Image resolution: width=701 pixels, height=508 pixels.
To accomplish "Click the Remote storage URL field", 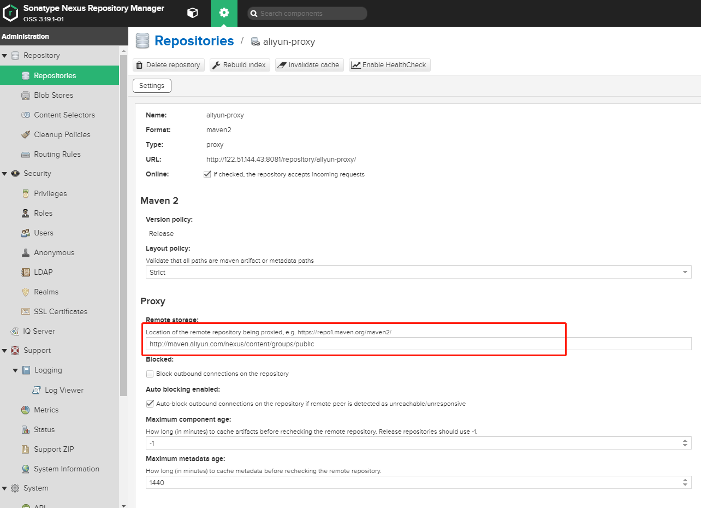I will (x=418, y=344).
